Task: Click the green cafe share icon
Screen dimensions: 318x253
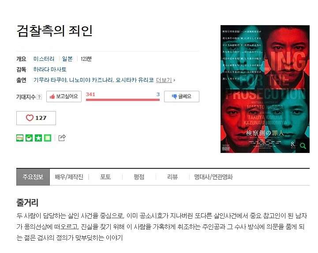Action: click(29, 138)
